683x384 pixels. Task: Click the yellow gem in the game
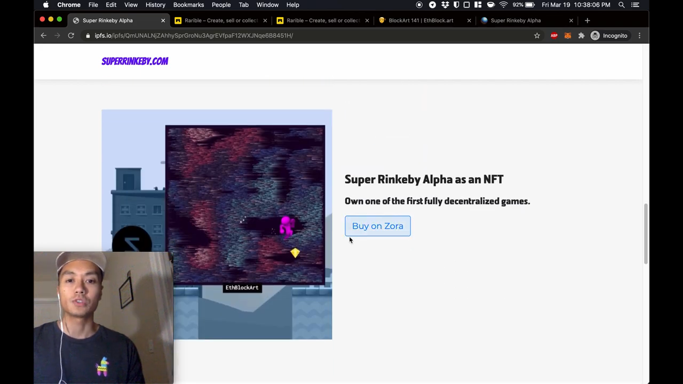(x=295, y=253)
